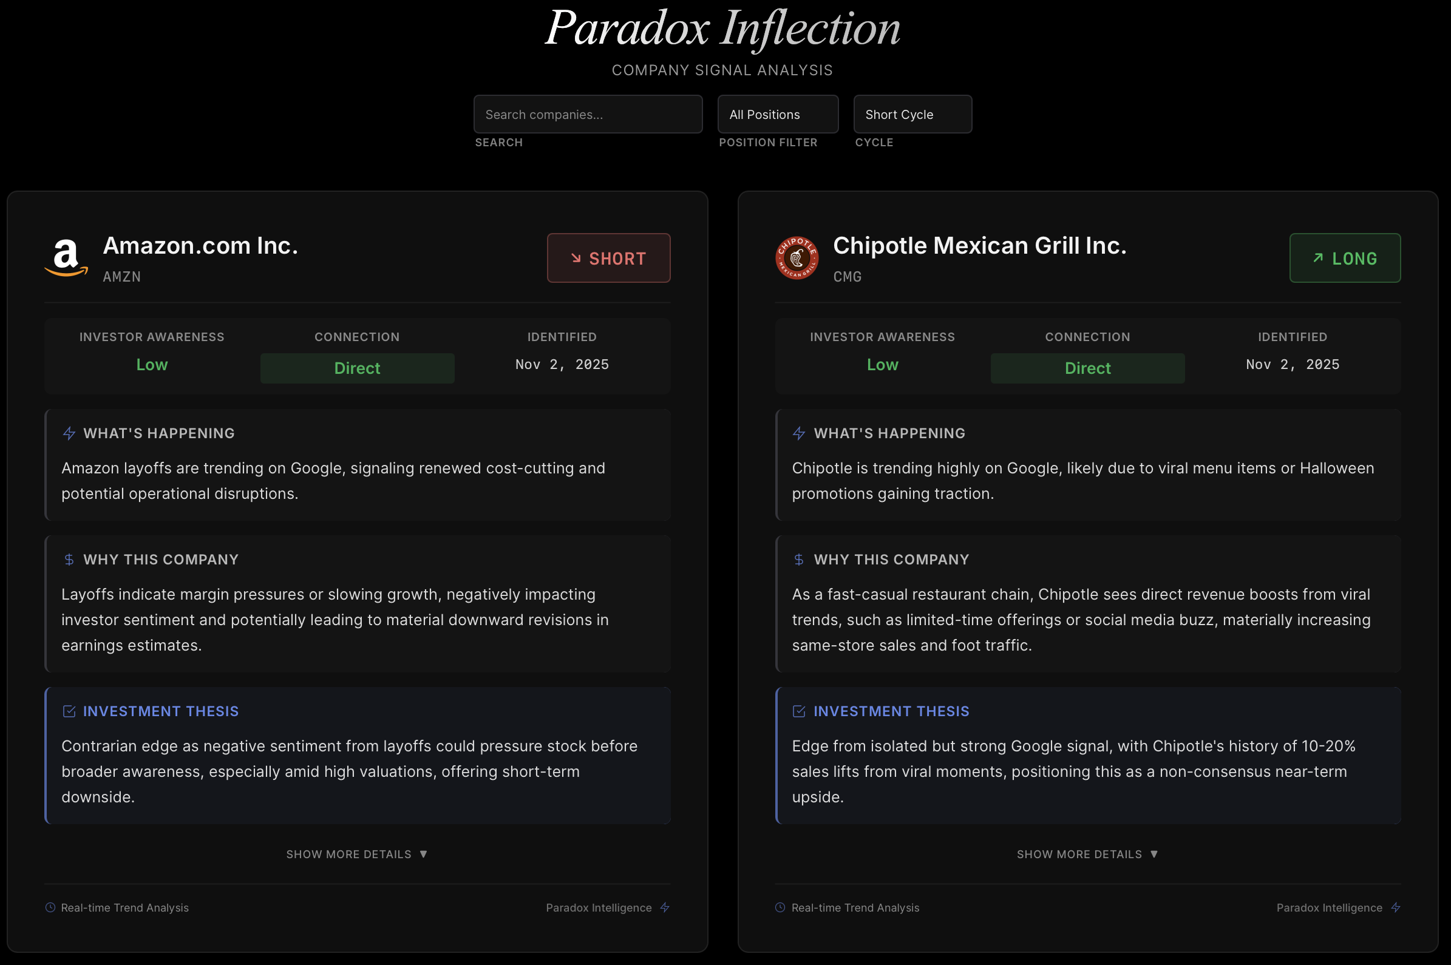This screenshot has height=965, width=1451.
Task: Click the dollar icon beside Chipotle's Why This Company
Action: coord(799,560)
